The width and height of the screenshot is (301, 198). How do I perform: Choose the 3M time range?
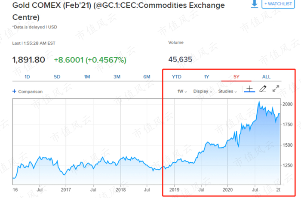[x=117, y=77]
